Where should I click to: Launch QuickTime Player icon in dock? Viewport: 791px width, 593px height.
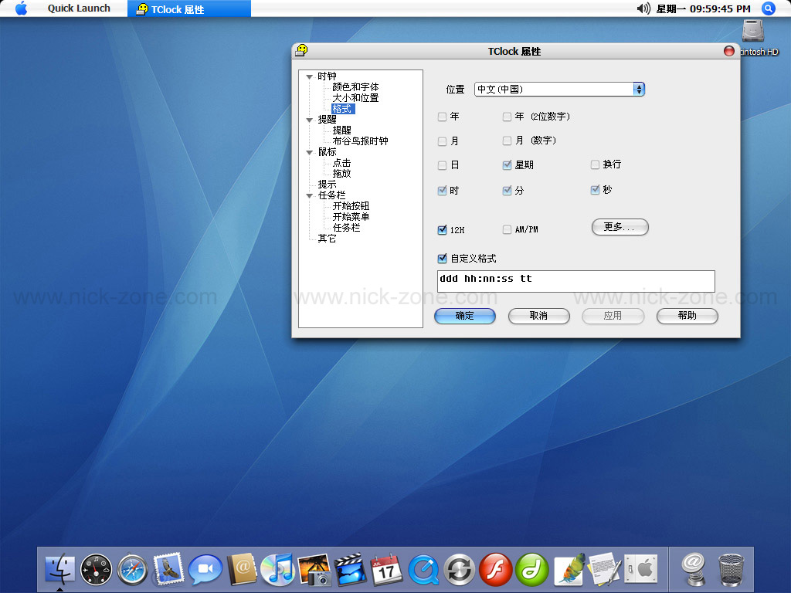423,570
